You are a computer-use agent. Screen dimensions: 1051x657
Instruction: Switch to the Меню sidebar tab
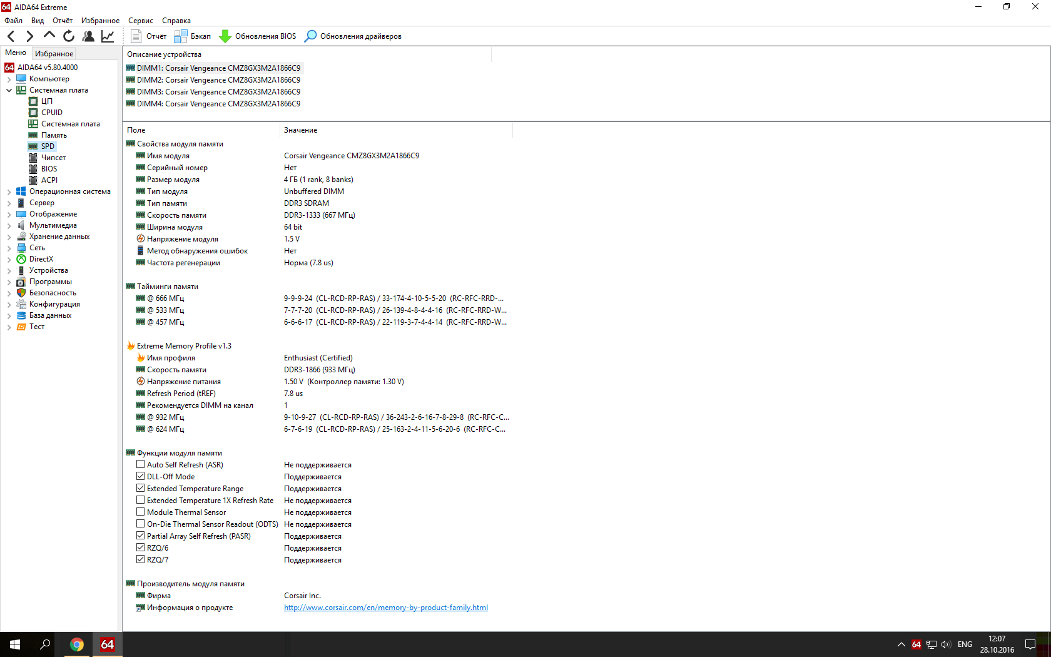tap(16, 53)
